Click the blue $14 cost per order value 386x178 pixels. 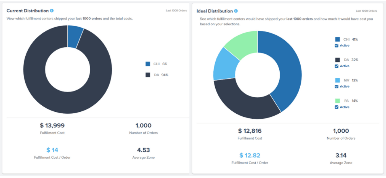point(52,150)
